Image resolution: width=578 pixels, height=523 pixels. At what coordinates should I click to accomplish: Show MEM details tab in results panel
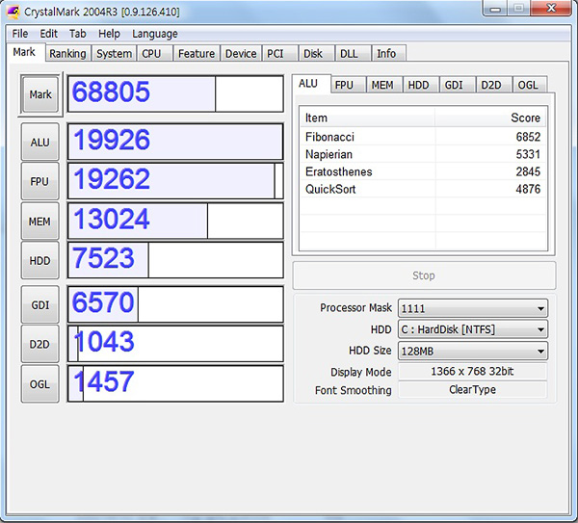pyautogui.click(x=382, y=85)
